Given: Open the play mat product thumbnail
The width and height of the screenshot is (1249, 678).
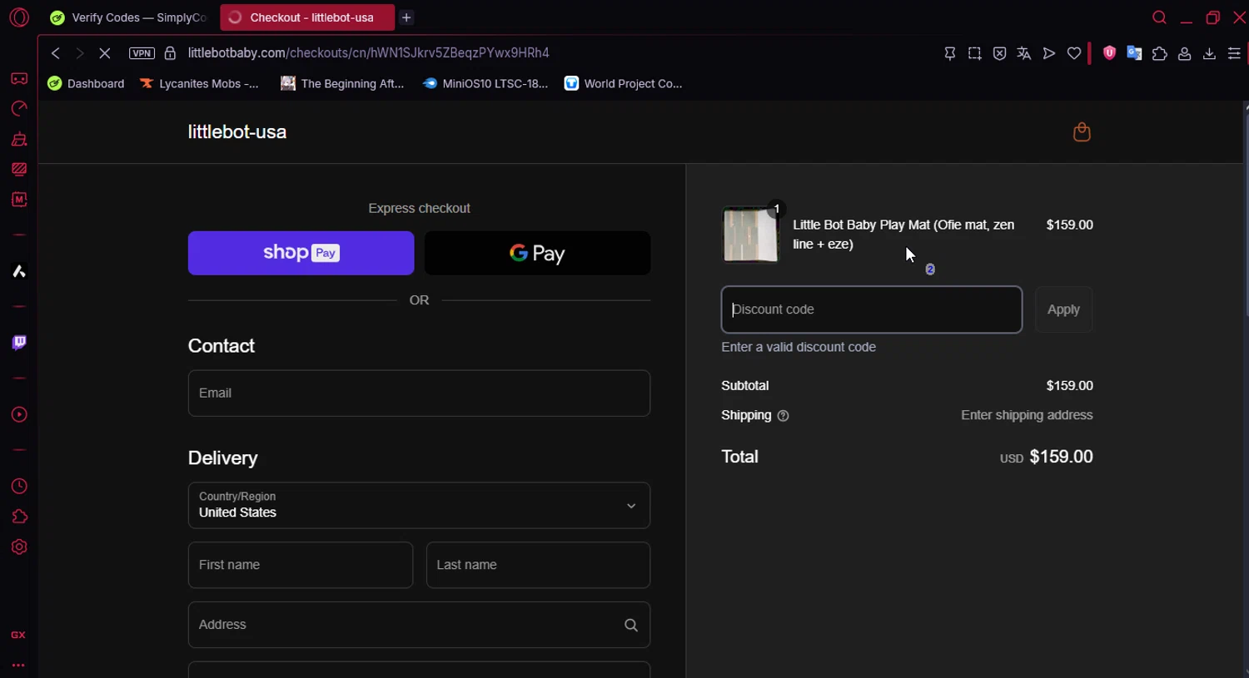Looking at the screenshot, I should [x=750, y=235].
